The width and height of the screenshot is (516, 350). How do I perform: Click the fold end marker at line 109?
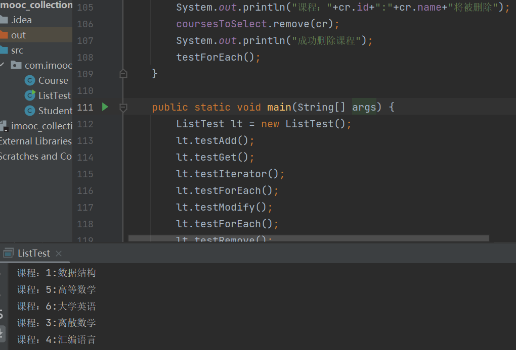tap(123, 74)
